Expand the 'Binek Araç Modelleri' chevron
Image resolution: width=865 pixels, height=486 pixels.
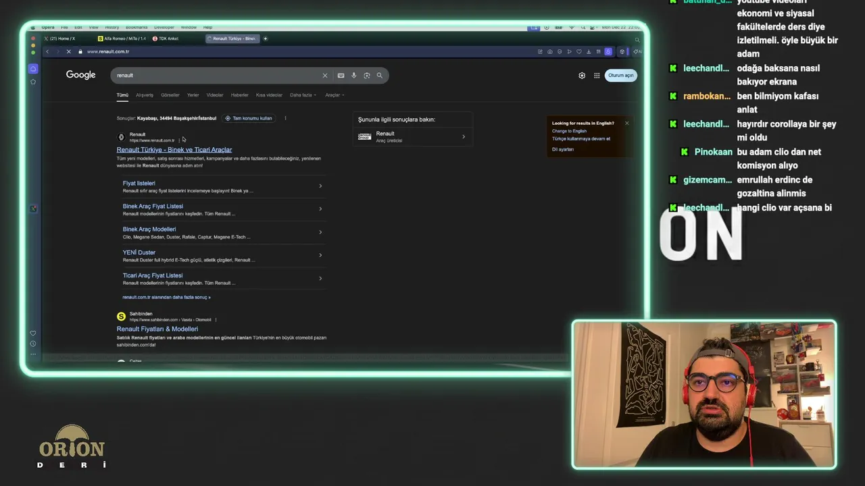pyautogui.click(x=320, y=232)
